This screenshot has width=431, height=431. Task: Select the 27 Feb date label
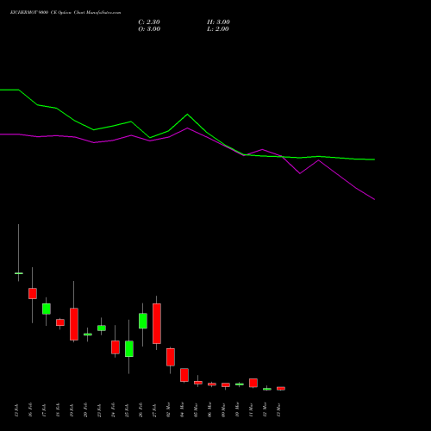[154, 409]
